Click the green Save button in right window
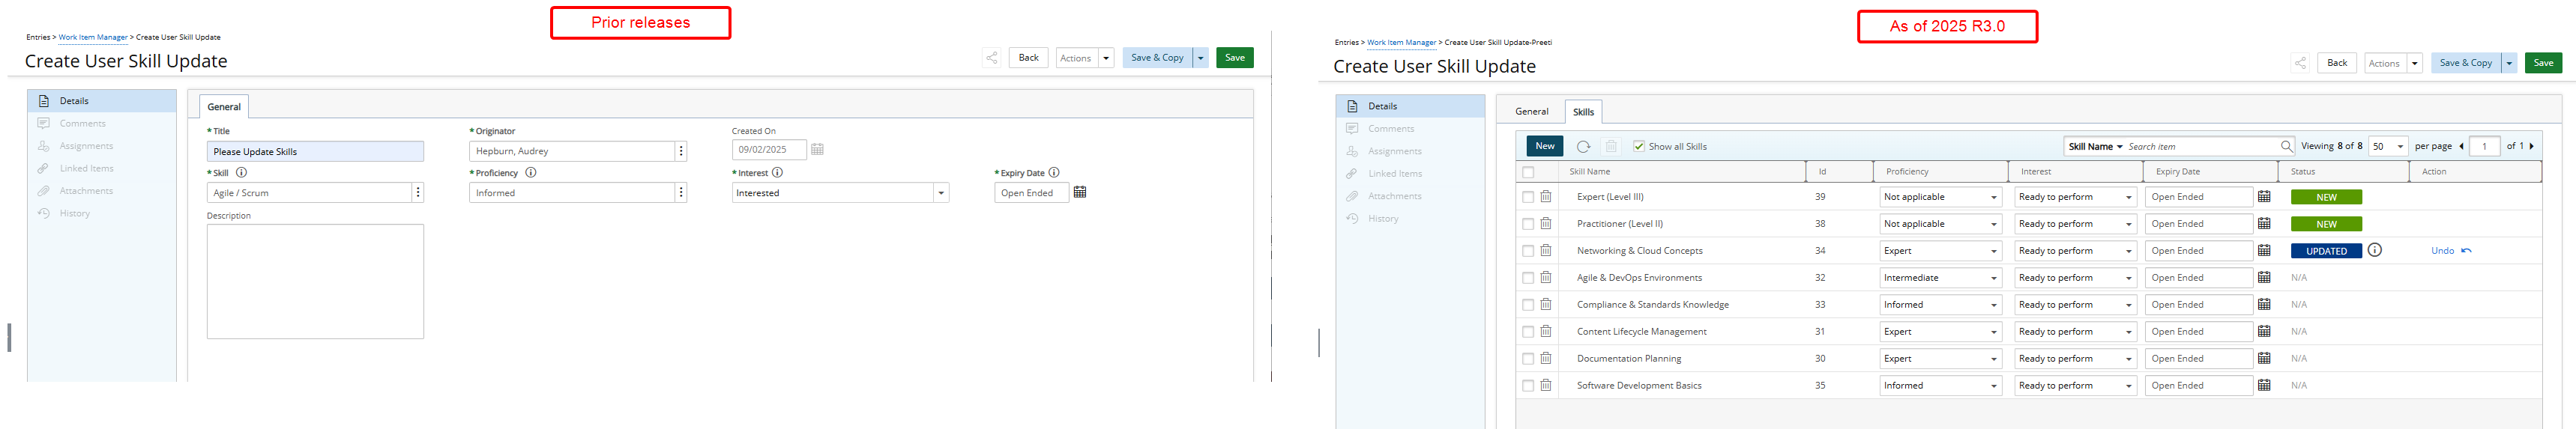The height and width of the screenshot is (429, 2576). (2543, 63)
